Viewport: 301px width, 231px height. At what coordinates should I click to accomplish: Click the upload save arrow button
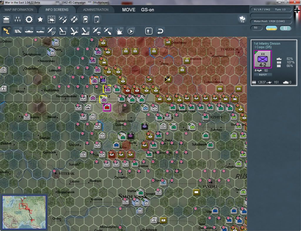pyautogui.click(x=149, y=31)
